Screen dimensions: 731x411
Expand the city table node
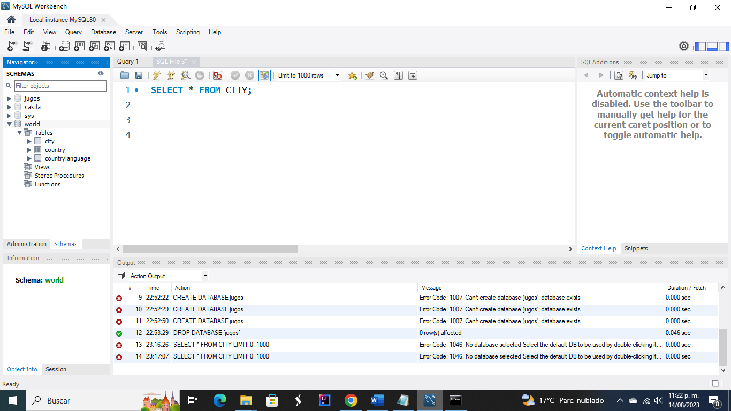point(29,141)
